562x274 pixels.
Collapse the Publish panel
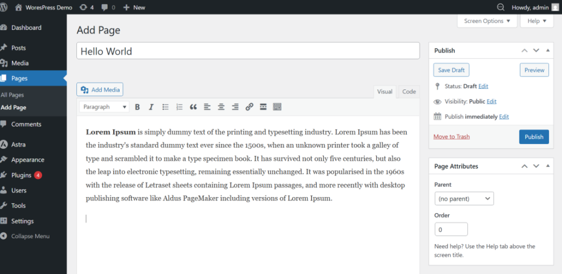548,51
